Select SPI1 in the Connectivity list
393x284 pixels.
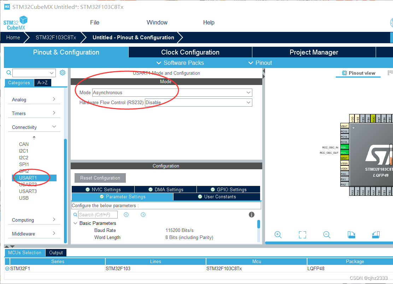24,164
